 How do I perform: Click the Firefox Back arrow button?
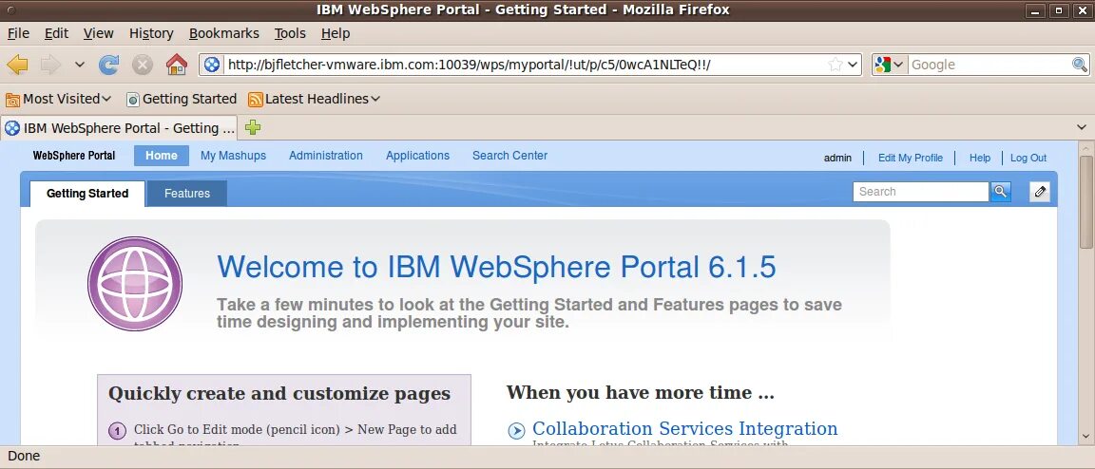click(x=17, y=65)
